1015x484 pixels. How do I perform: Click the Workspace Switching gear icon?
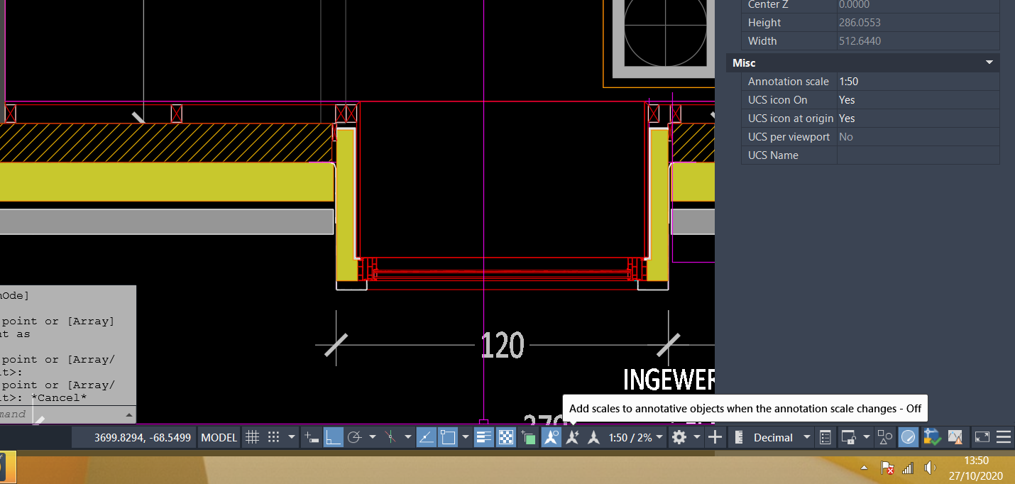[679, 437]
